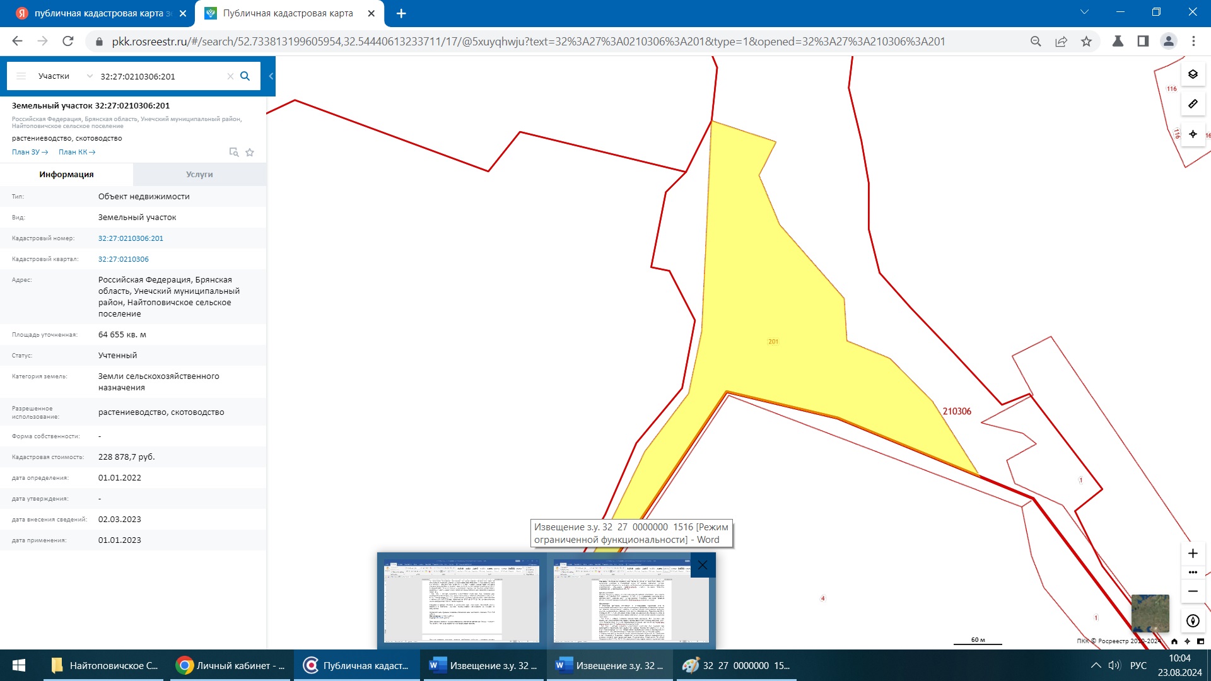
Task: Open cadastral number 32:27:0210306:201 link
Action: pyautogui.click(x=131, y=238)
